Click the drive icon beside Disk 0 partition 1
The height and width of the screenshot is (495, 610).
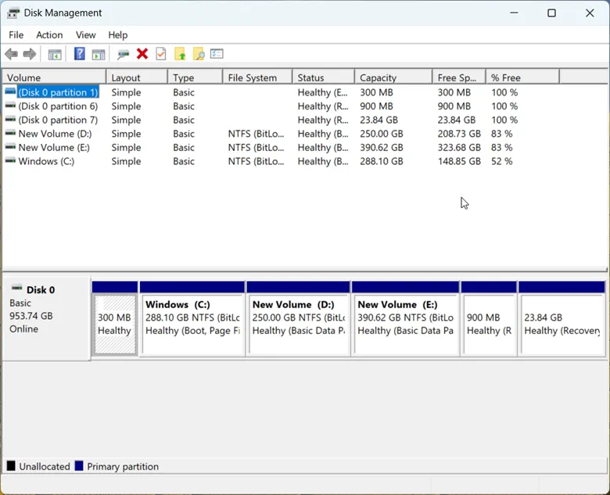tap(10, 91)
